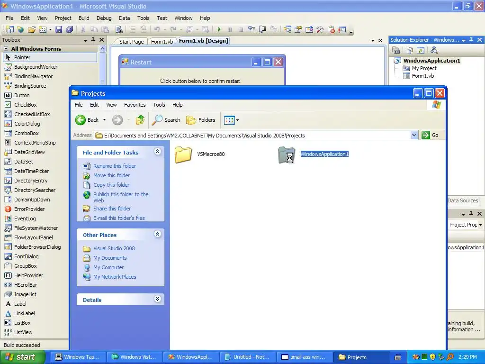Click New Project icon in Visual Studio toolbar

(9, 29)
